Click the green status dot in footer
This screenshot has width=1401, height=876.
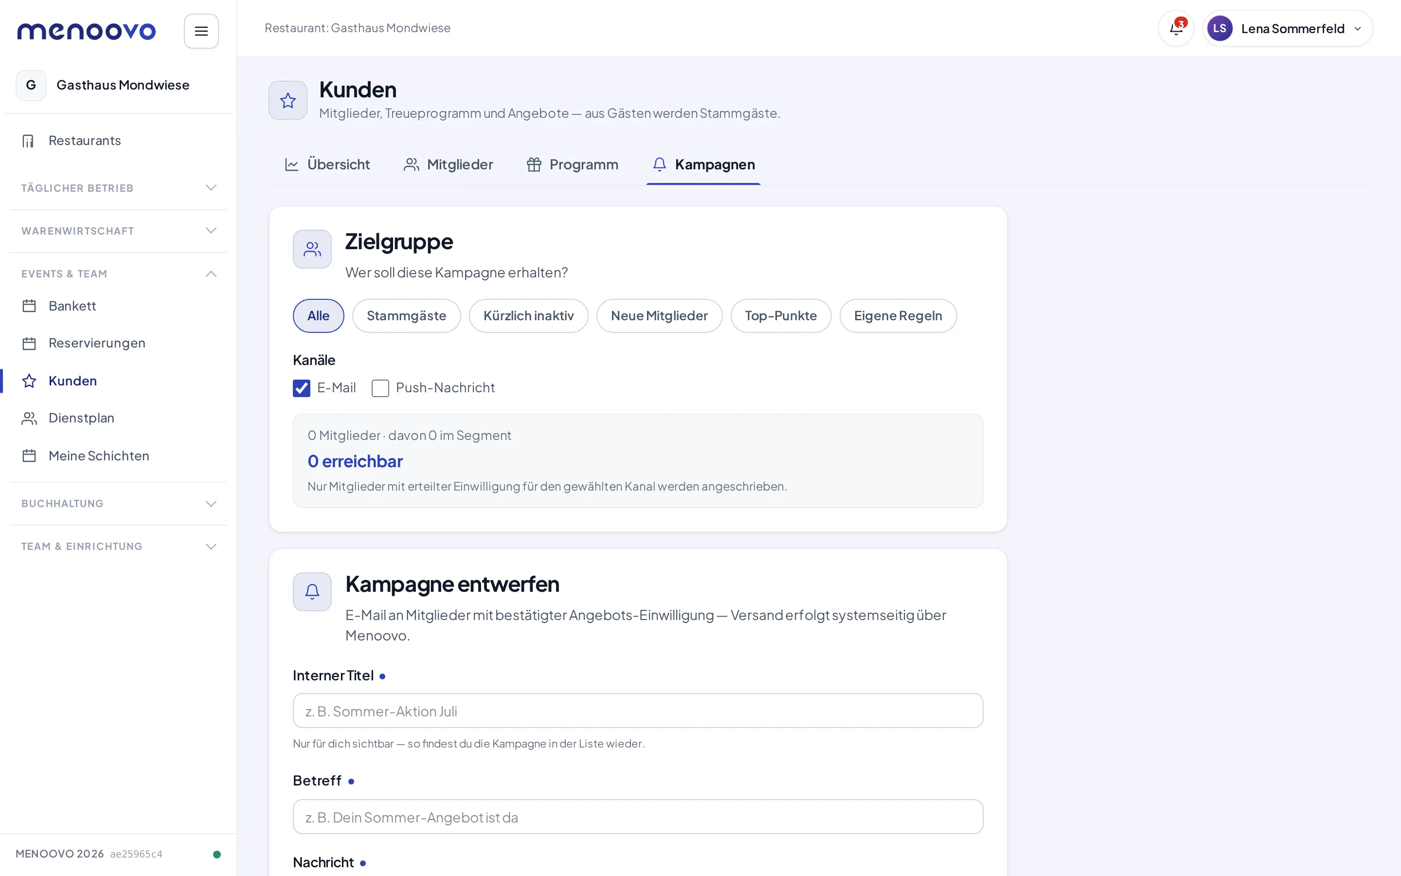[x=217, y=854]
